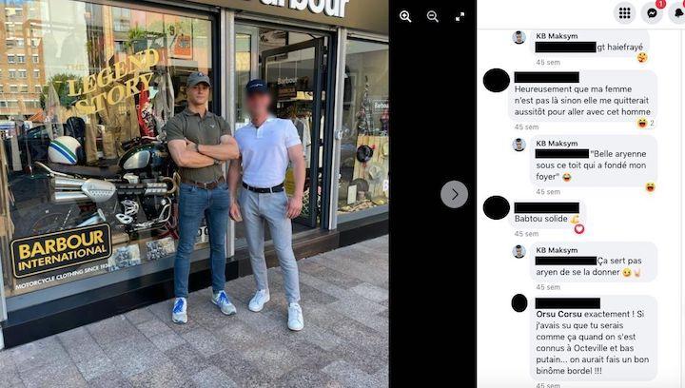685x388 pixels.
Task: Go to the next photo
Action: (x=455, y=194)
